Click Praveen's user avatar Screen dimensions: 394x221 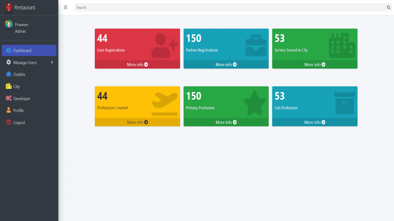point(9,25)
